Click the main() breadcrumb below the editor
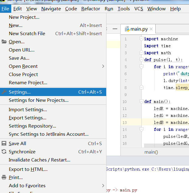The width and height of the screenshot is (189, 193). click(x=151, y=152)
